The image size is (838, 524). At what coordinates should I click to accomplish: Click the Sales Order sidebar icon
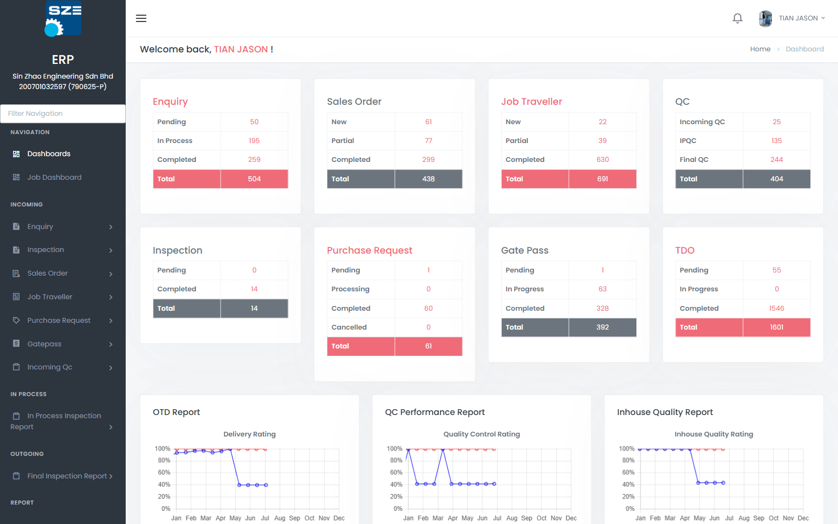coord(16,274)
